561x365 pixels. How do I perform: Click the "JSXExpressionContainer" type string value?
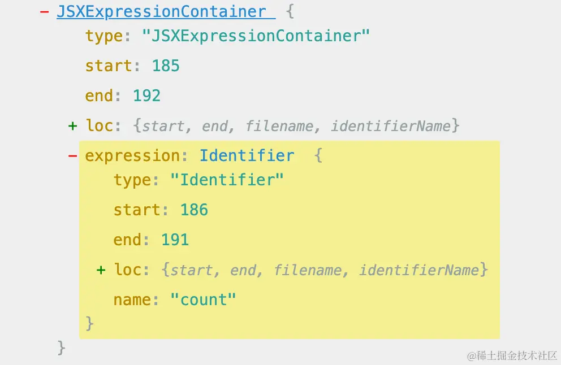coord(256,36)
